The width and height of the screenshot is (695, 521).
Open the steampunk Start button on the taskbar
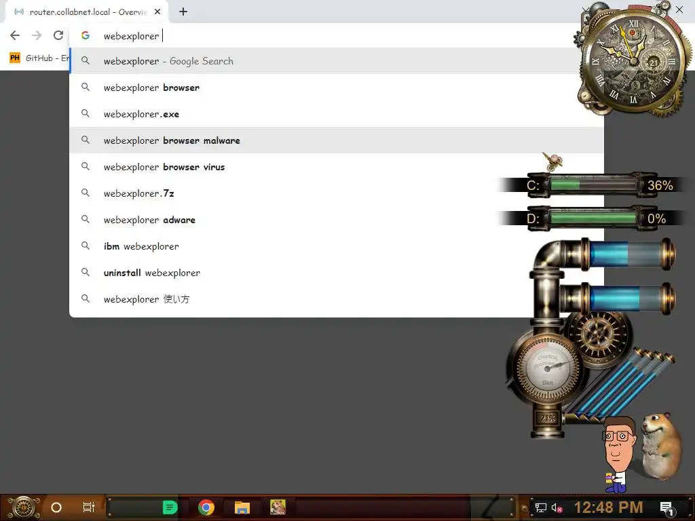(24, 507)
